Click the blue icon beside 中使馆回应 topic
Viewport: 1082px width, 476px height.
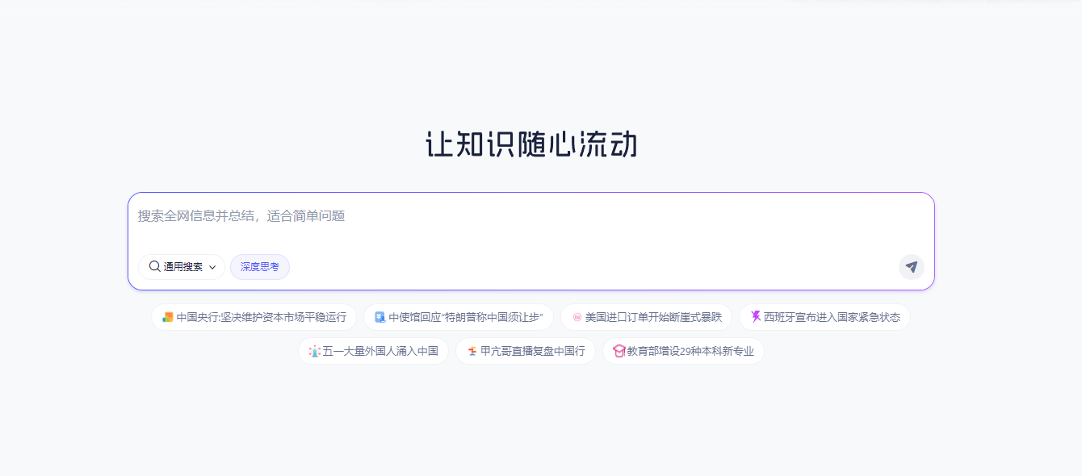(x=380, y=317)
